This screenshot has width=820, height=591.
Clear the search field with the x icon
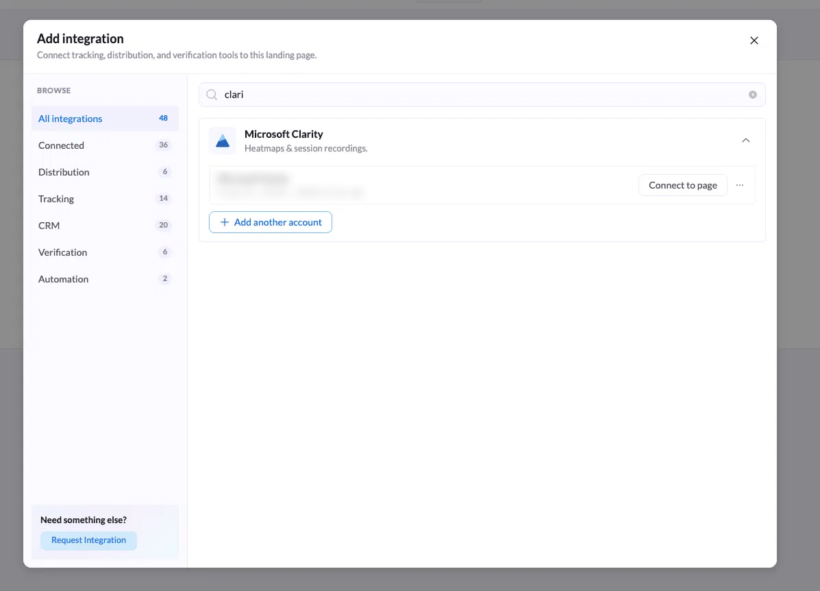point(753,95)
